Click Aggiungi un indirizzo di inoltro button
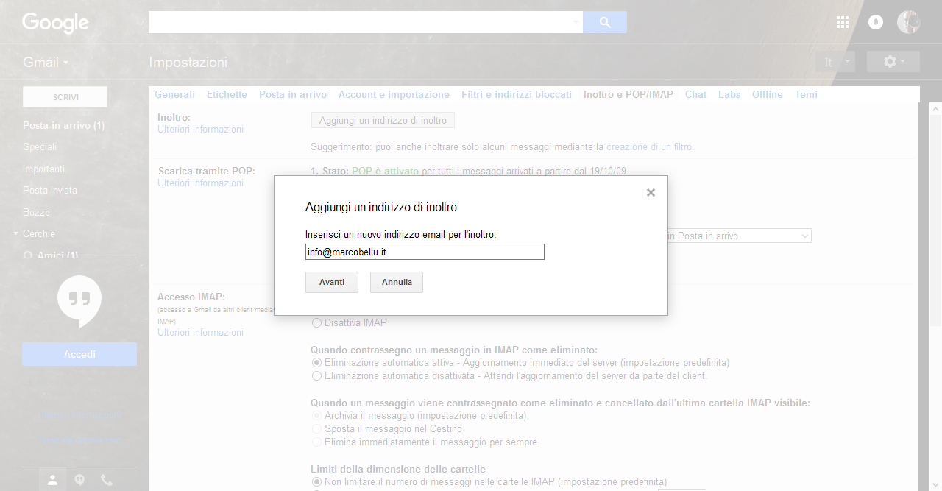Image resolution: width=942 pixels, height=491 pixels. coord(383,120)
